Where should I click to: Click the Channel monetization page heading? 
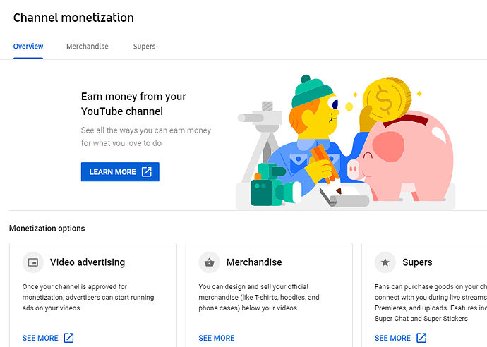[x=73, y=18]
